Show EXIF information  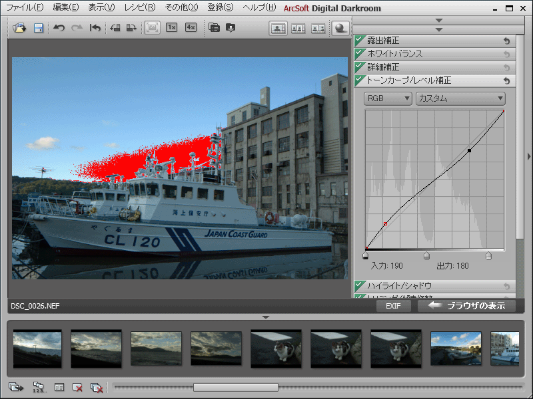tap(393, 306)
